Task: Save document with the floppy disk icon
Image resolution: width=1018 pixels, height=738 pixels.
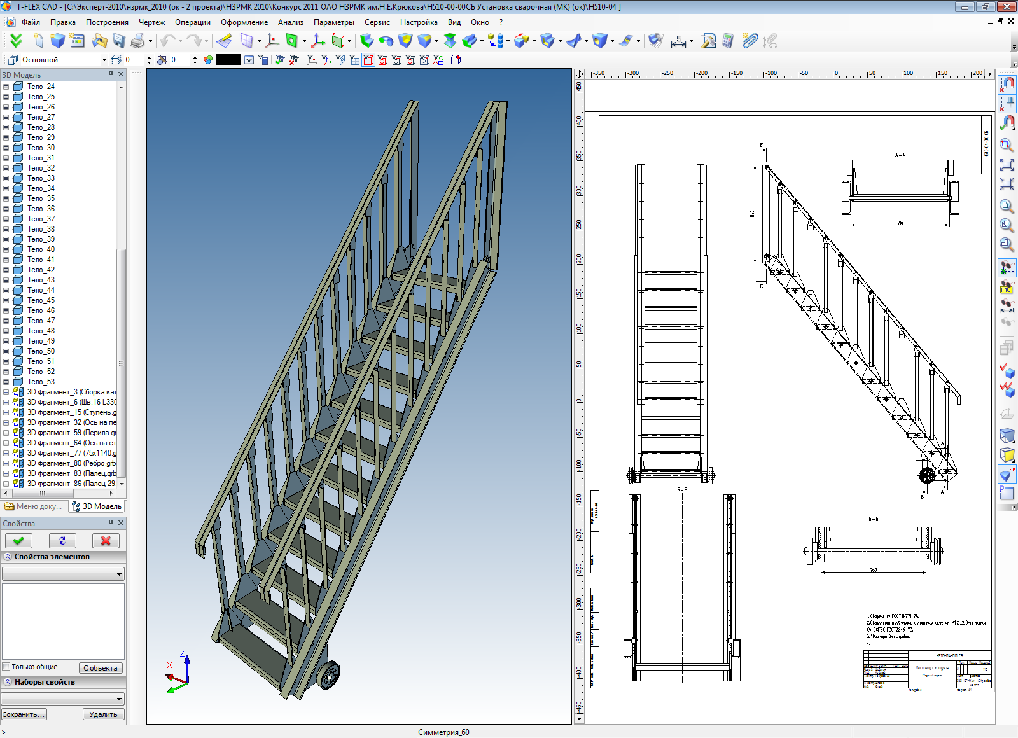Action: 119,41
